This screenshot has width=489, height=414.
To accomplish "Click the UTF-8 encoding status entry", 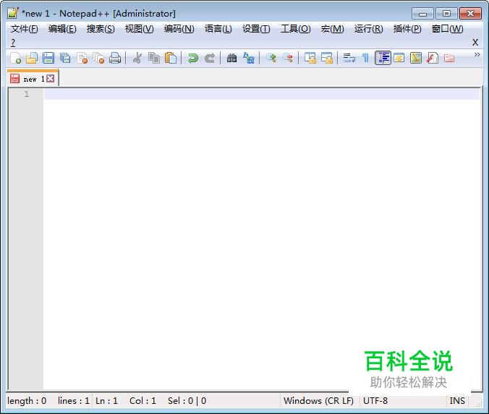I will [x=375, y=400].
